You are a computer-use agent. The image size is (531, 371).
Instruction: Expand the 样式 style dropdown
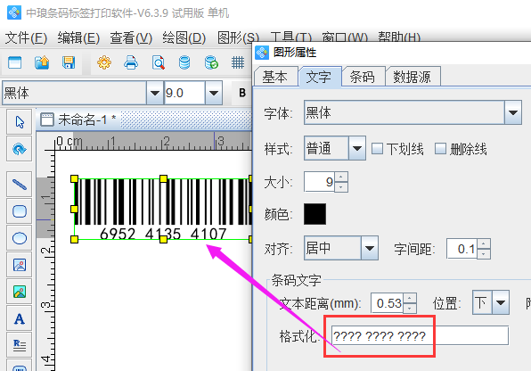point(357,148)
